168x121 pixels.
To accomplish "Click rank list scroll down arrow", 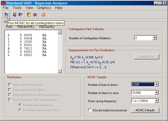I will click(60, 71).
